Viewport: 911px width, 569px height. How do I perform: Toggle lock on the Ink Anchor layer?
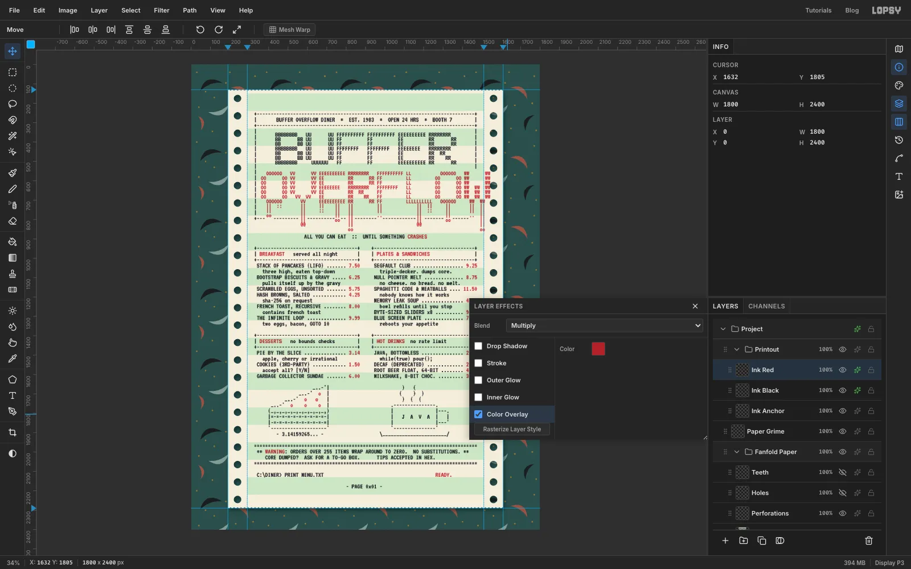pos(871,411)
